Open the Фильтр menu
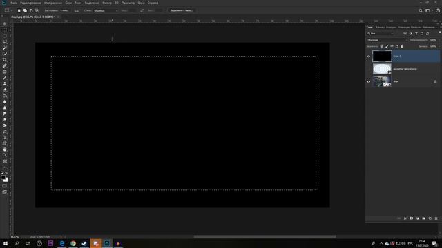442x248 pixels. 107,3
